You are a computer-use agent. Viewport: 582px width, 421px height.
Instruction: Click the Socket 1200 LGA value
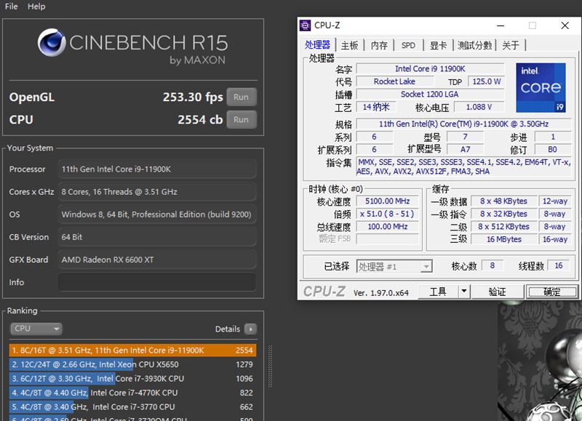tap(430, 95)
